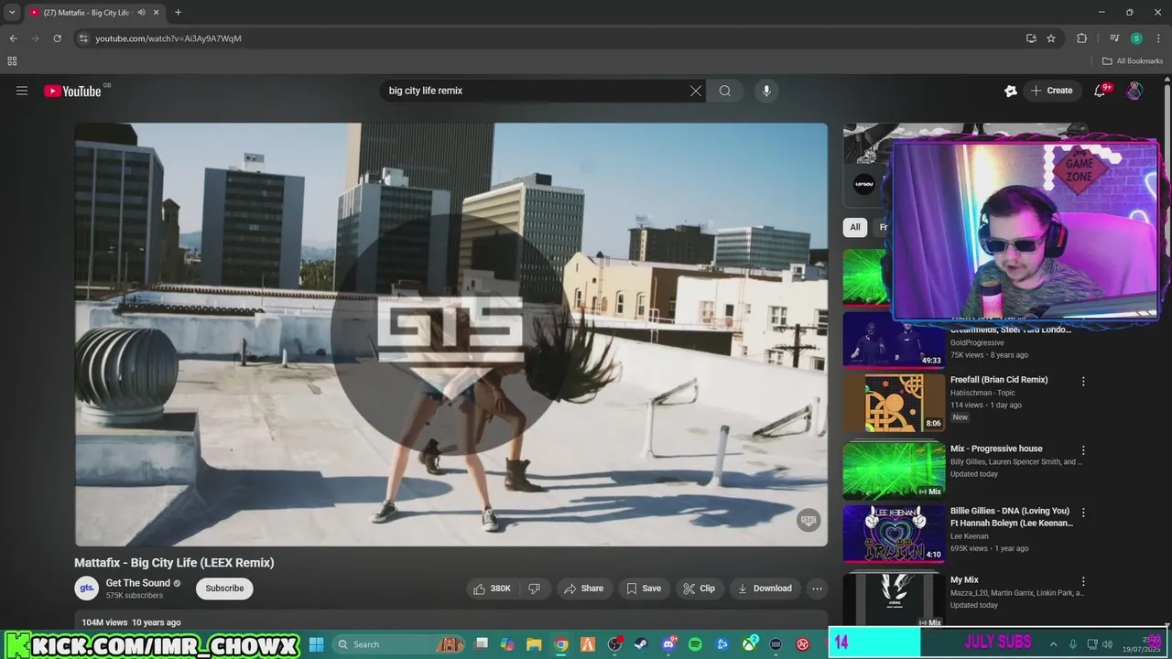The height and width of the screenshot is (659, 1172).
Task: View site information icon in address bar
Action: pyautogui.click(x=83, y=38)
